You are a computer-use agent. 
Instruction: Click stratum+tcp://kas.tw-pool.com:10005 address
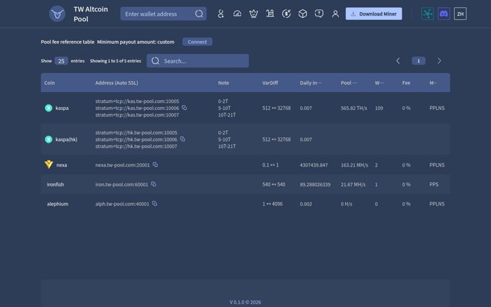[x=137, y=101]
